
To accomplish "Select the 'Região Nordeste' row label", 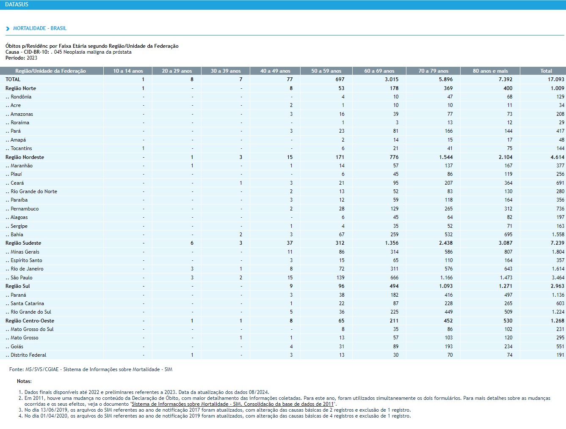I will pos(25,157).
